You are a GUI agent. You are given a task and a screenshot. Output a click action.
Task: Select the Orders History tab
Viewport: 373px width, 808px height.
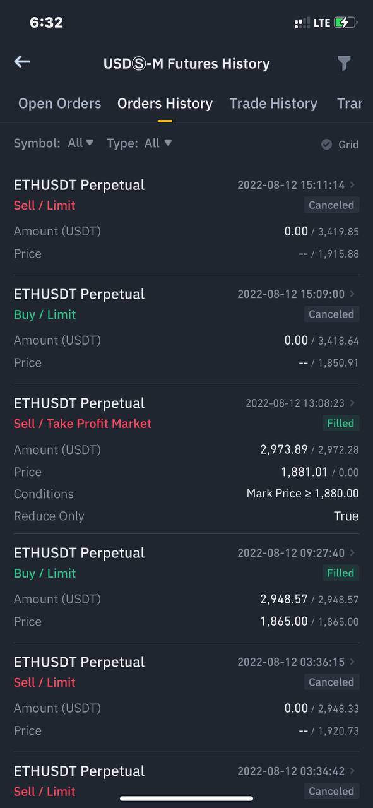(165, 104)
